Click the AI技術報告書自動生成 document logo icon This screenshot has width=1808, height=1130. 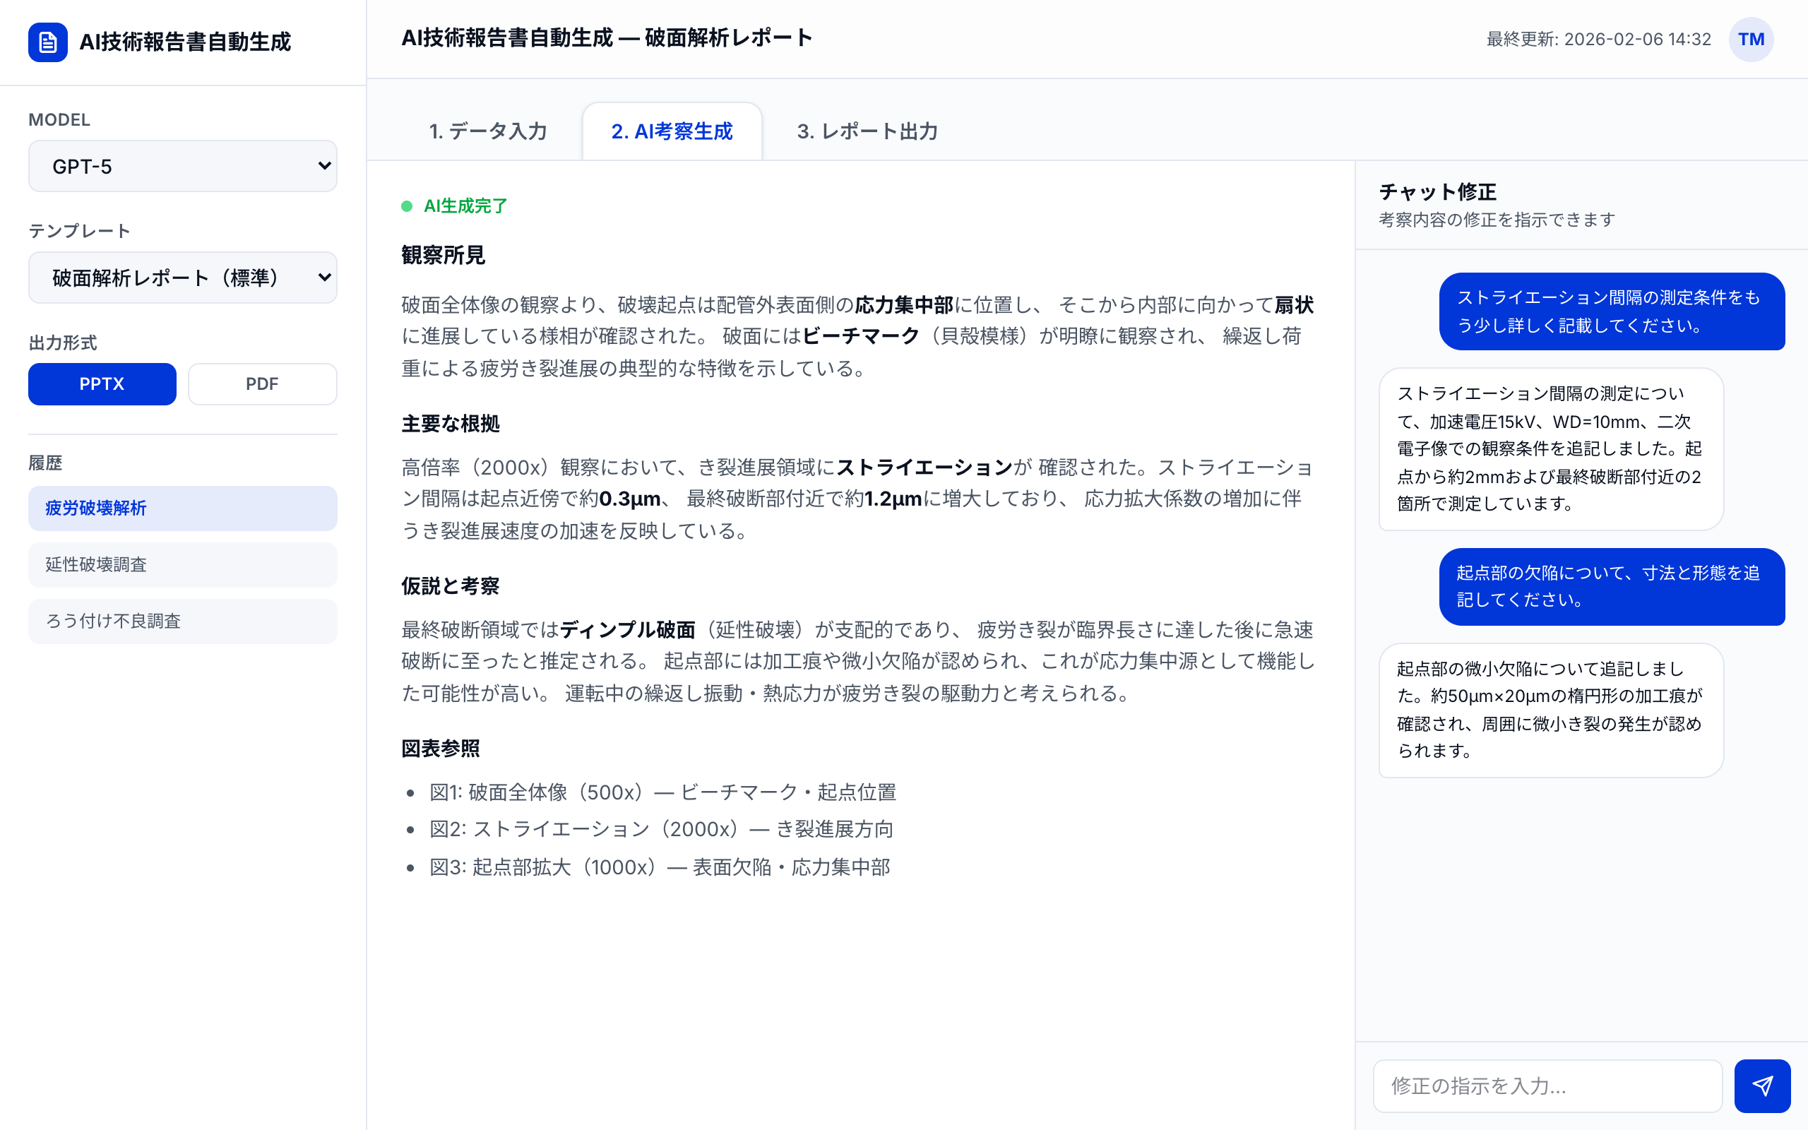[47, 42]
